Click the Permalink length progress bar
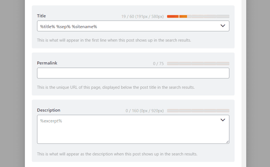This screenshot has height=167, width=270. pos(198,63)
